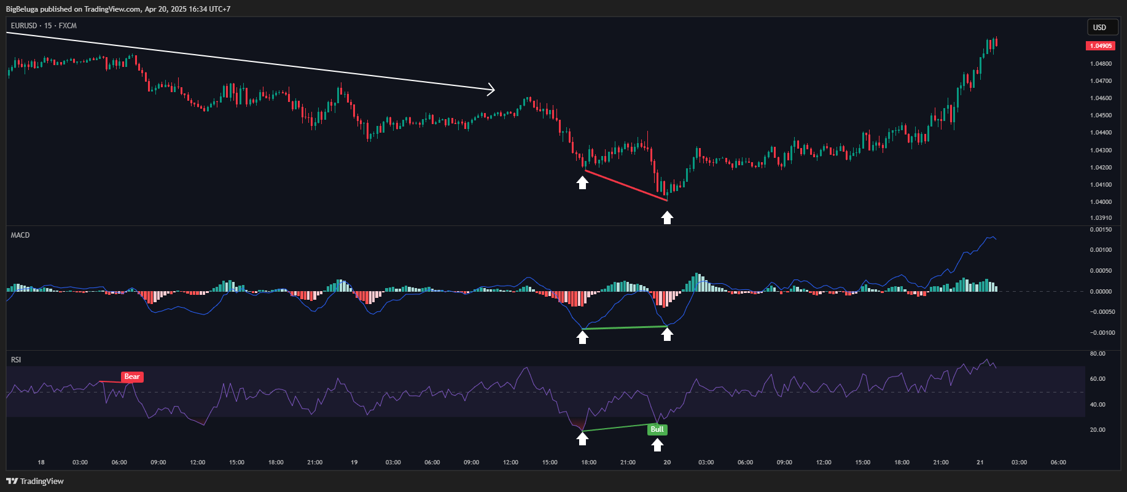Click the 0.00000 MACD zero-level value
This screenshot has height=492, width=1127.
click(1101, 291)
